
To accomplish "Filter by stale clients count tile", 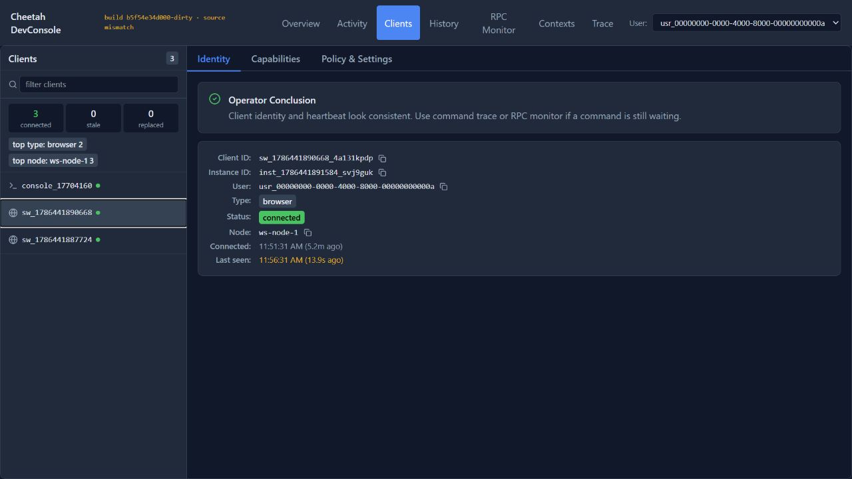I will 93,118.
